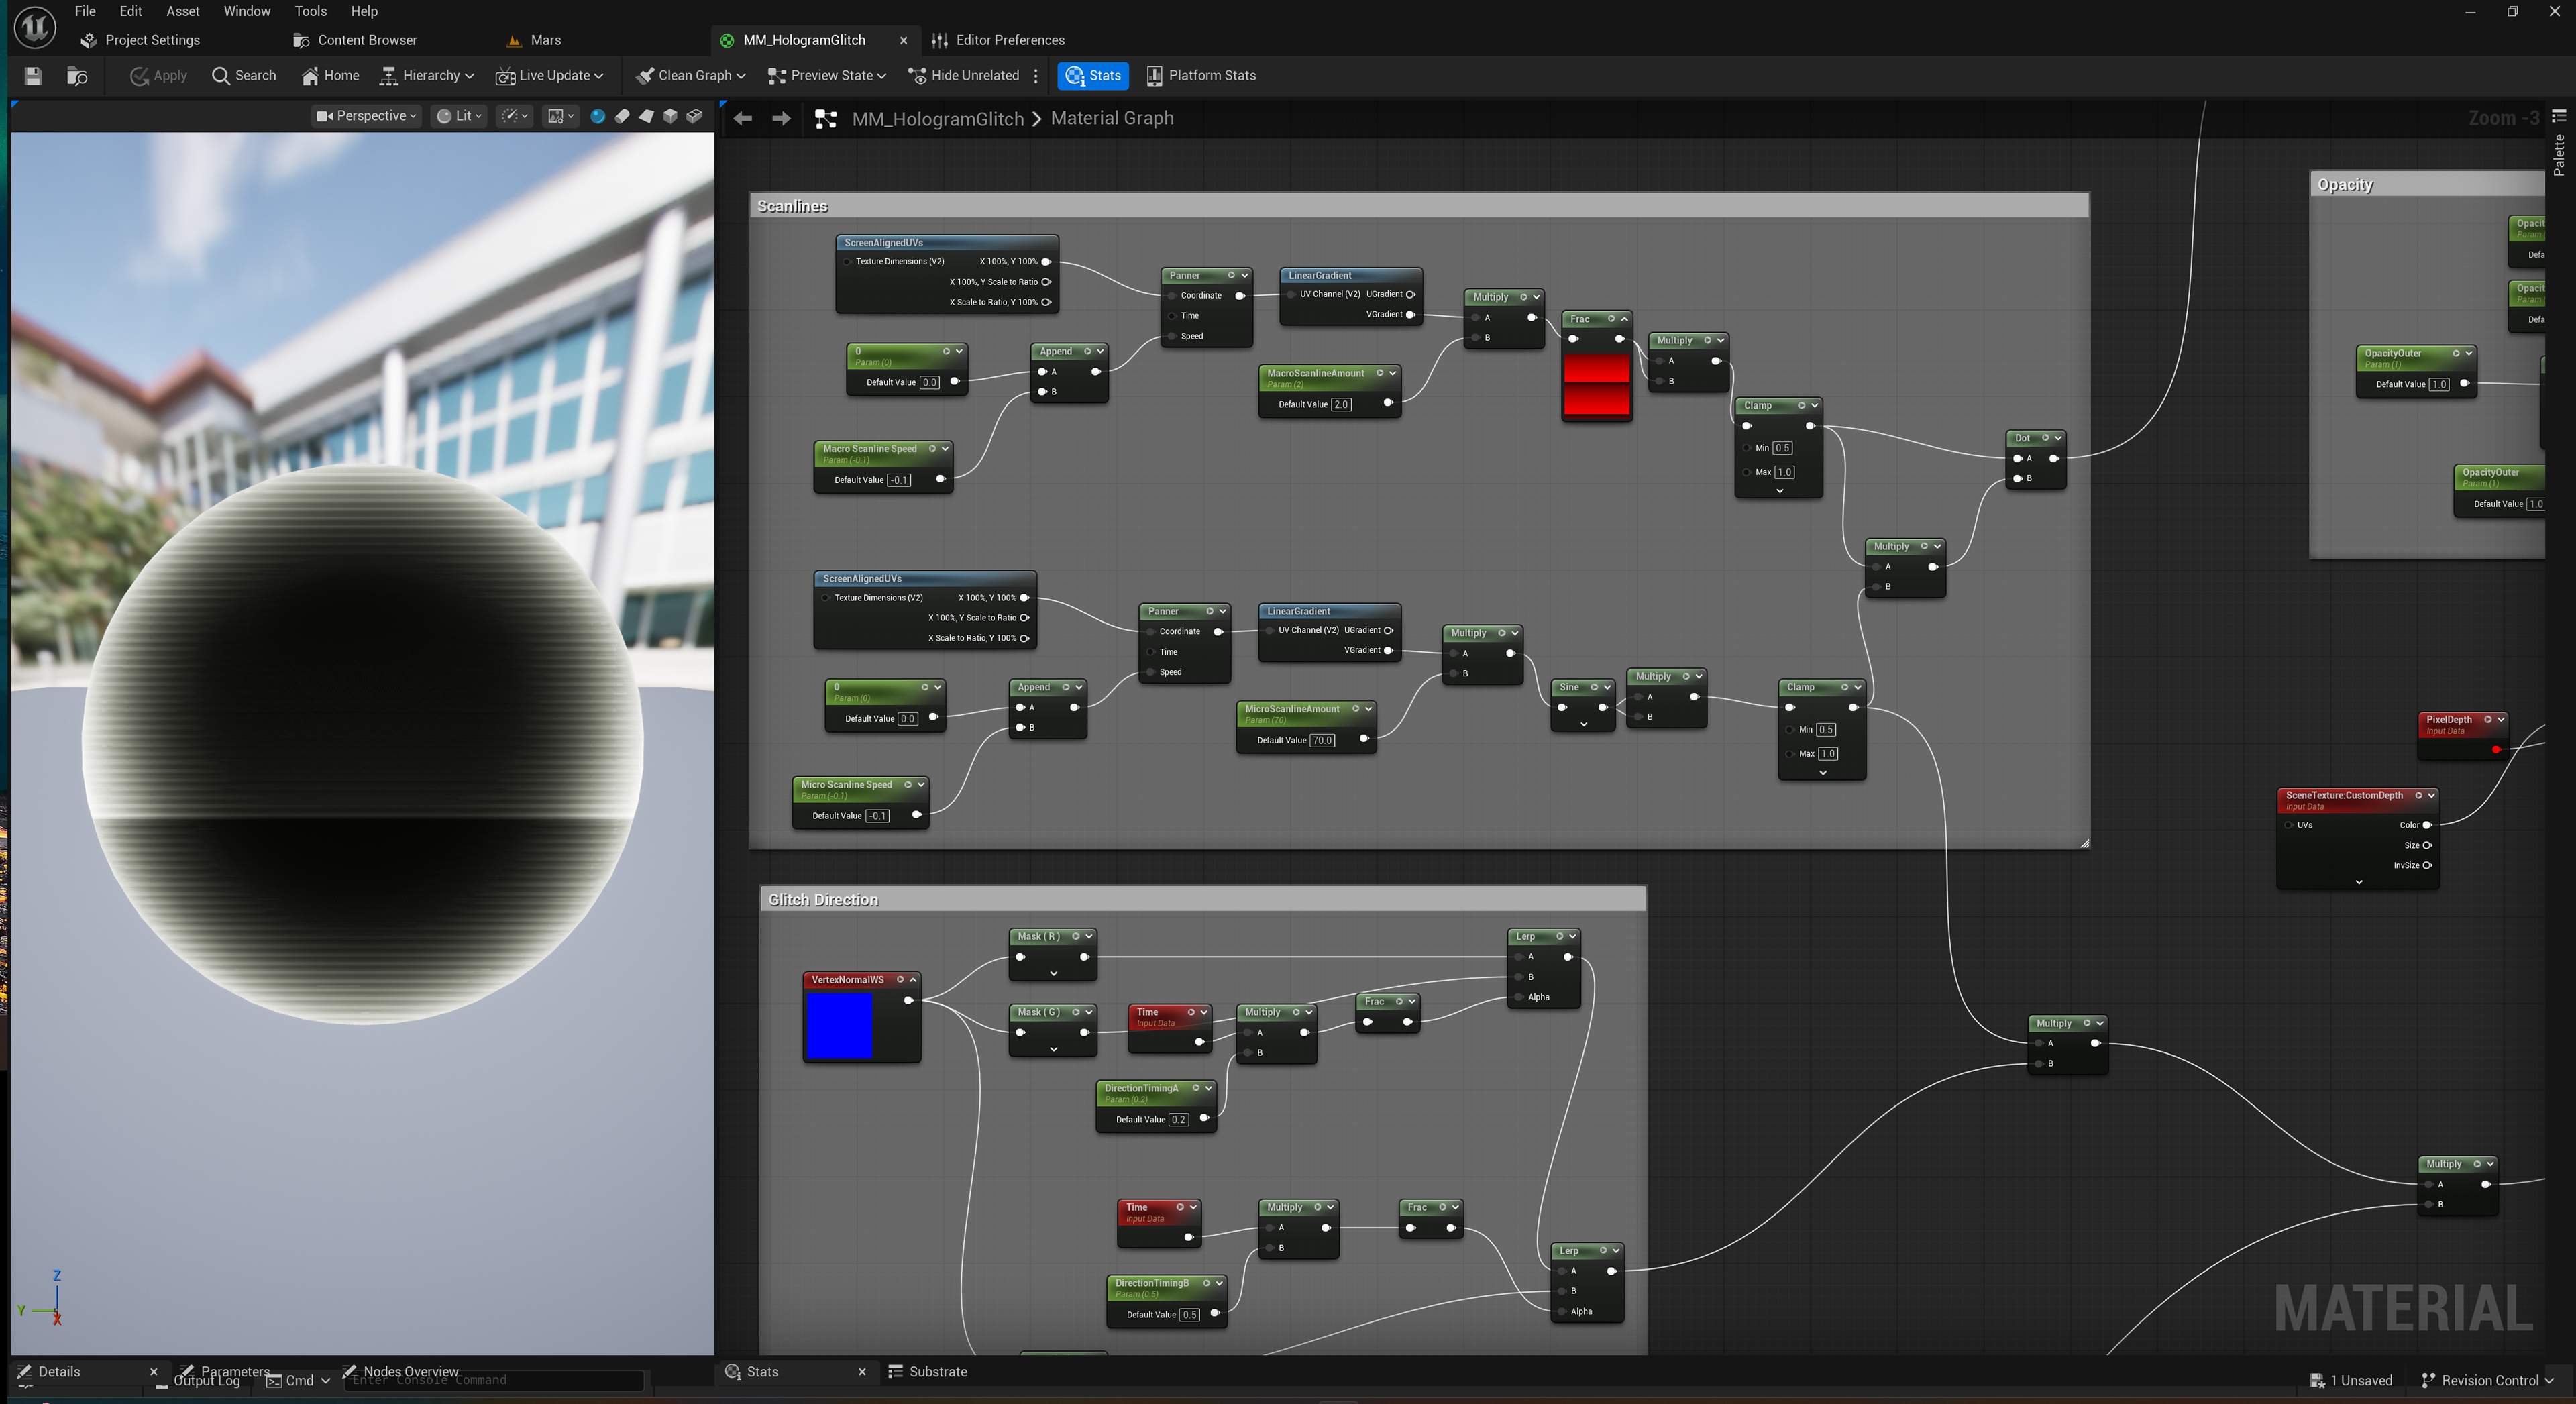Open the Perspective viewport dropdown
Image resolution: width=2576 pixels, height=1404 pixels.
[x=366, y=116]
